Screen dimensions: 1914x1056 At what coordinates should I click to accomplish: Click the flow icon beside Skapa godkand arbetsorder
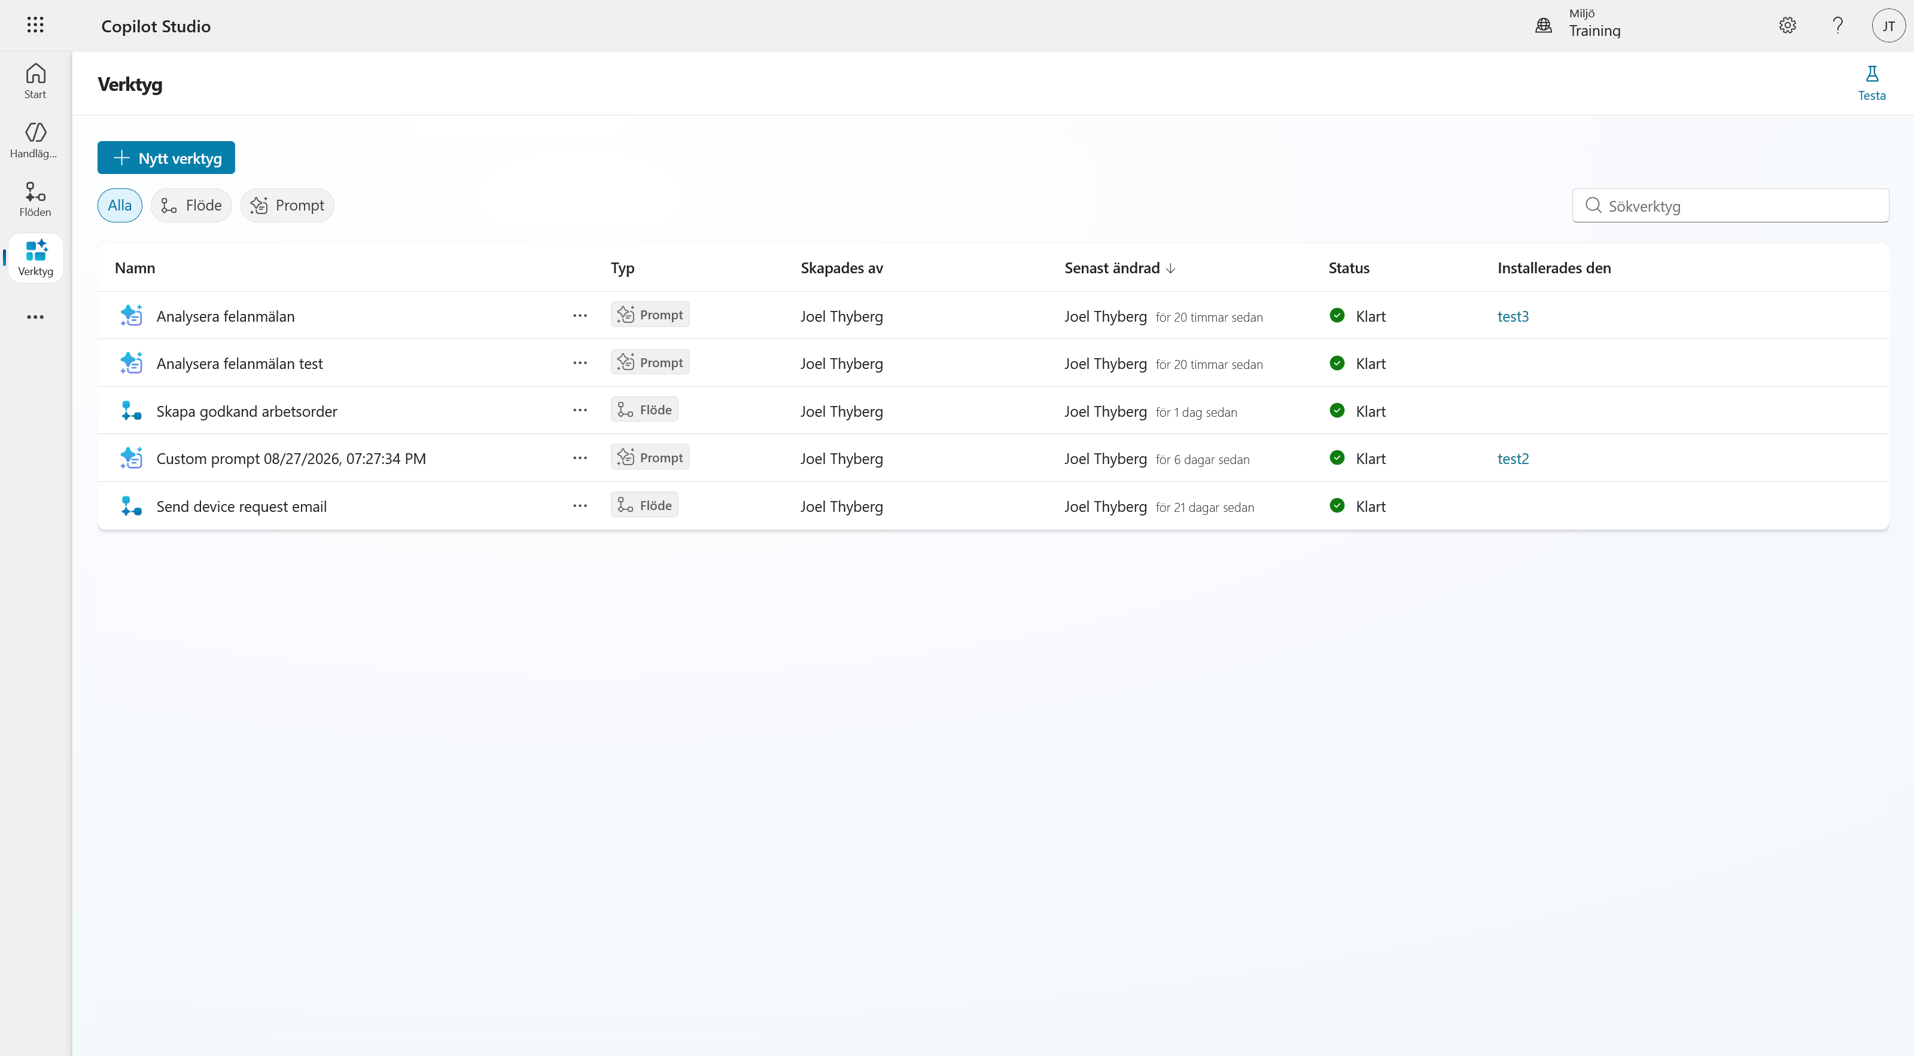(131, 411)
